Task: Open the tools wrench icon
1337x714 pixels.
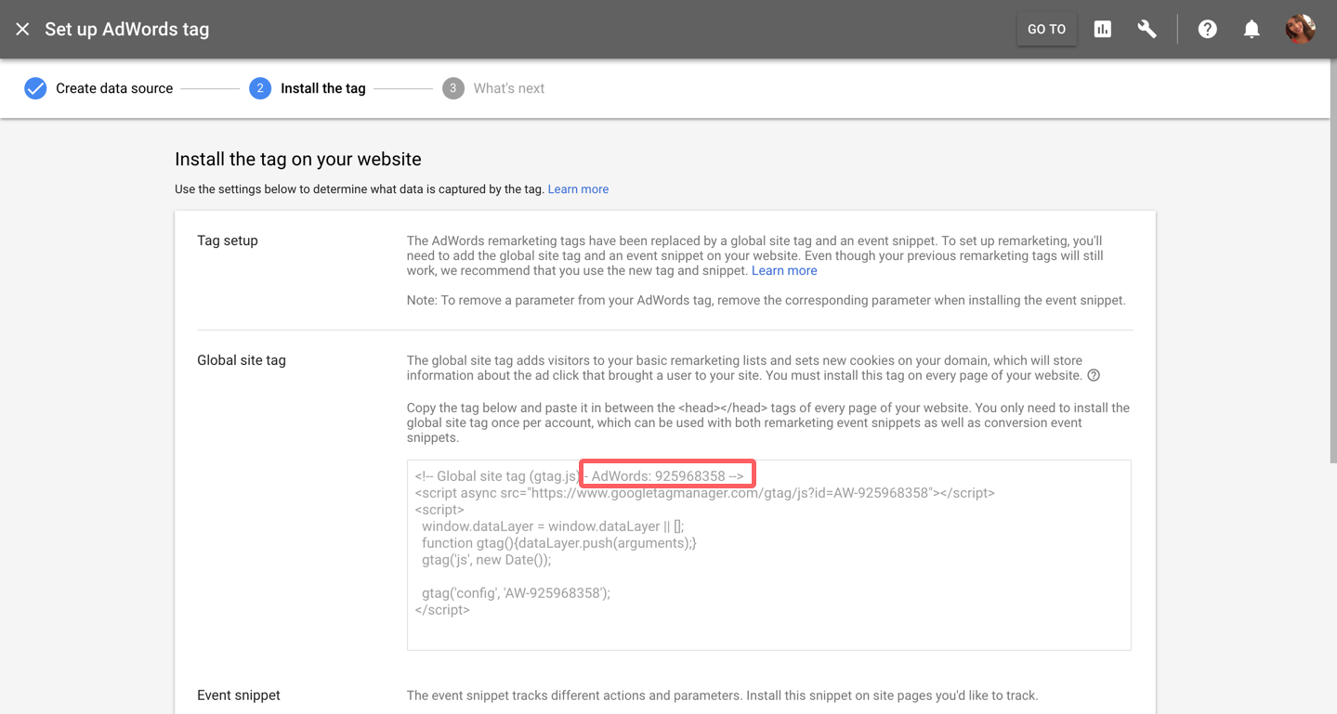Action: pyautogui.click(x=1147, y=30)
